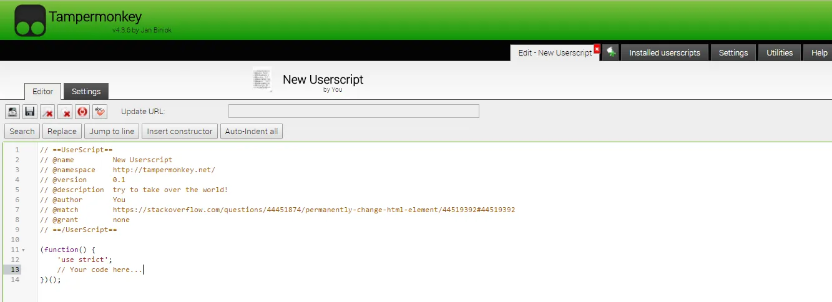This screenshot has width=832, height=302.
Task: Click line number 13 in the gutter
Action: click(x=16, y=270)
